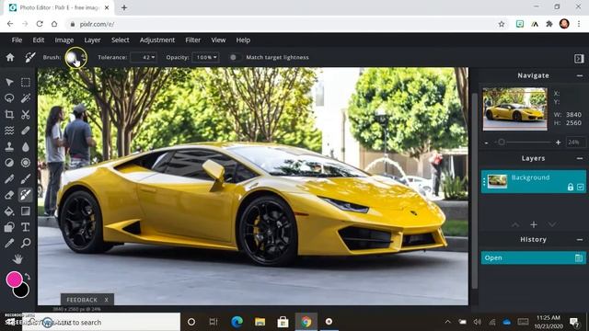Select the Gradient tool

26,211
